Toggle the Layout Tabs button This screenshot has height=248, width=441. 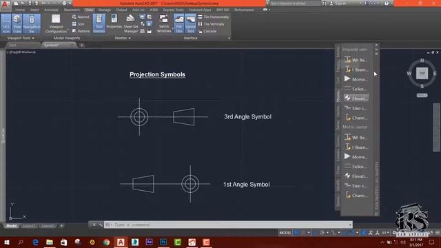(x=190, y=23)
